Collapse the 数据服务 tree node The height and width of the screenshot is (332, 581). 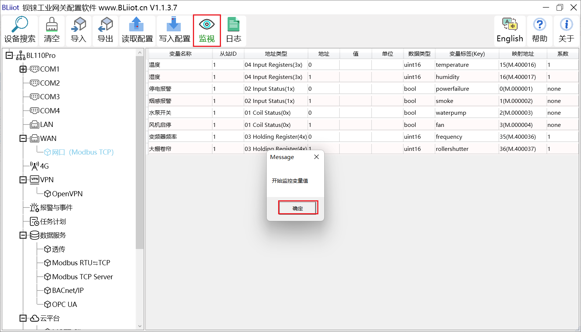coord(23,235)
